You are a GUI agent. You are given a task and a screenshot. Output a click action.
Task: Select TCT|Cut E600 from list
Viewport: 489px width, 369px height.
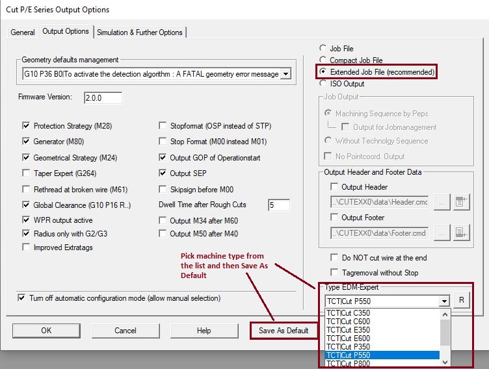tap(382, 338)
